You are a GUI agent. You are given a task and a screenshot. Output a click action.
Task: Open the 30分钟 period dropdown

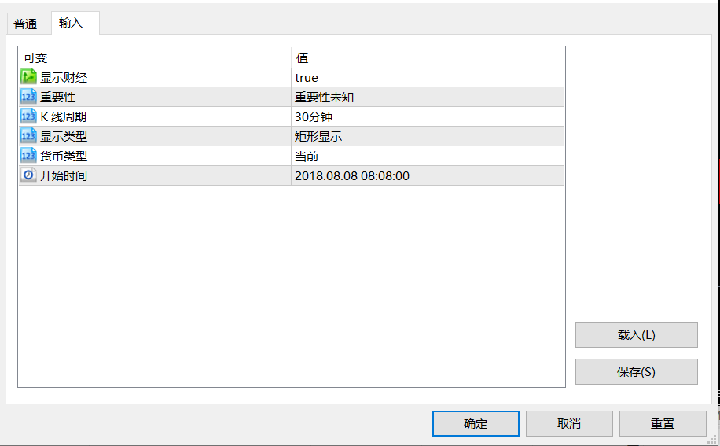(x=314, y=117)
